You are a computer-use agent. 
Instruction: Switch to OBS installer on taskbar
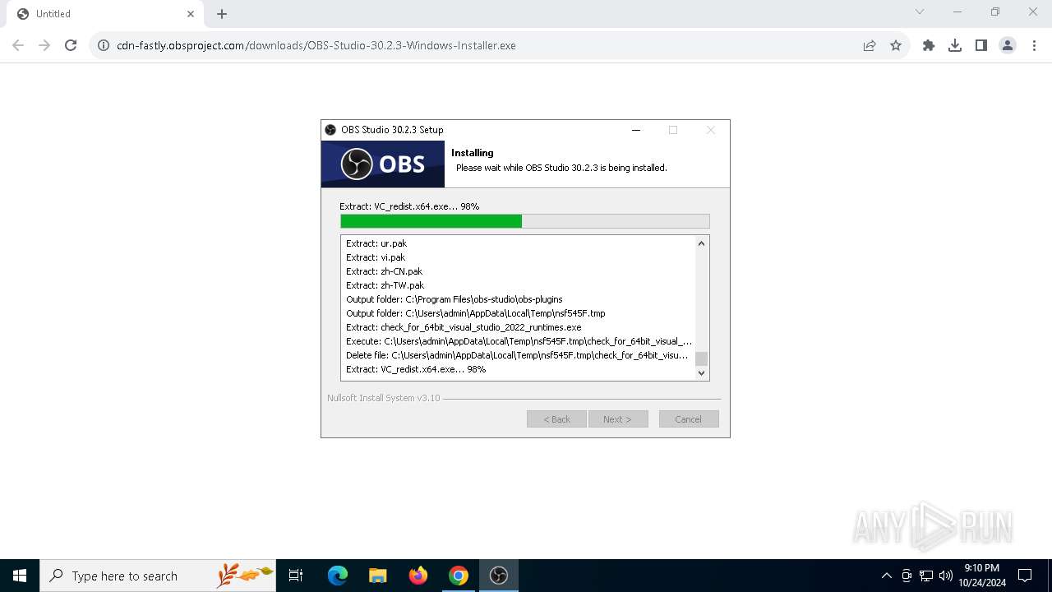[x=499, y=576]
